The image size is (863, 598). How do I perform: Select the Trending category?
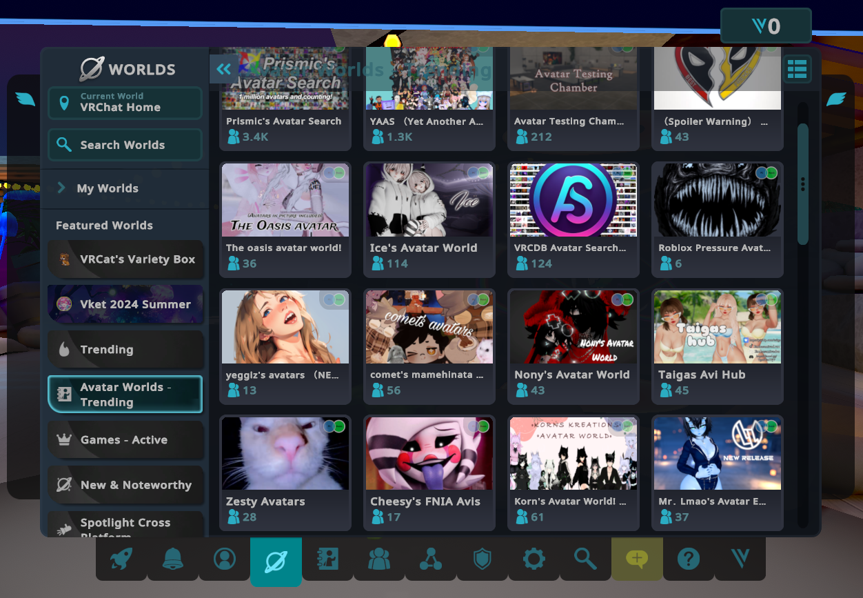click(x=125, y=350)
